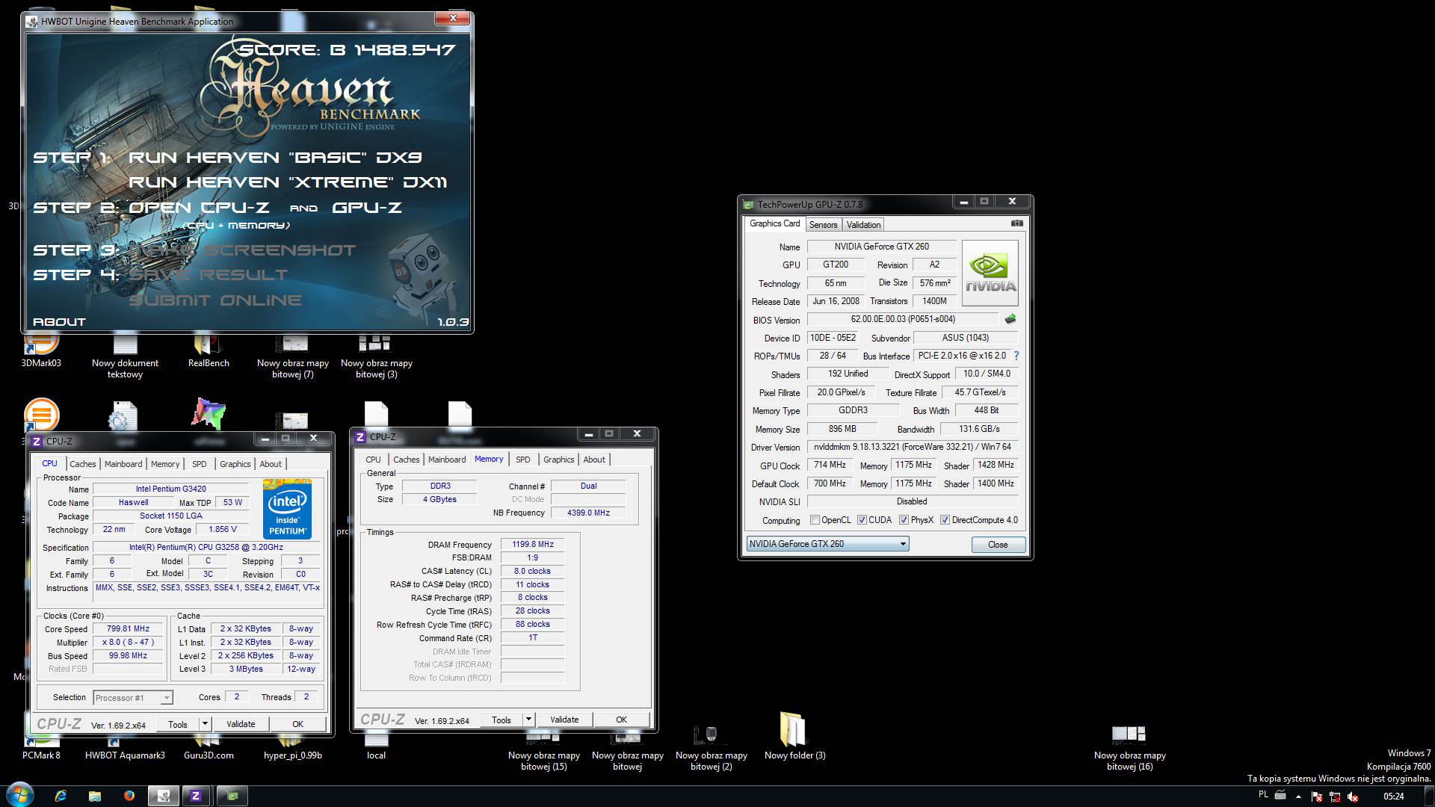The width and height of the screenshot is (1435, 807).
Task: Click GPU-Z link in HWBOT Step 2
Action: [367, 208]
